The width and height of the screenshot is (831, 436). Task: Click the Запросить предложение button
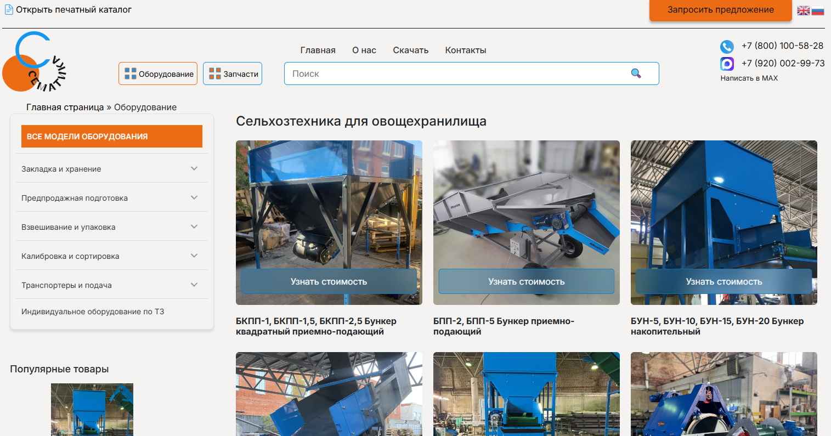[x=721, y=10]
